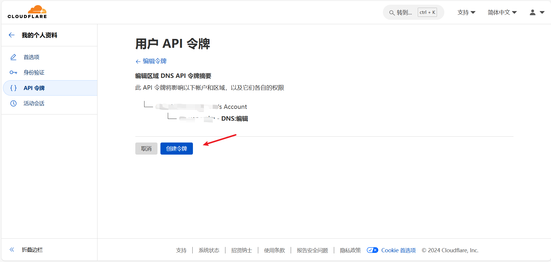
Task: Click the double-chevron collapse sidebar icon
Action: click(12, 250)
